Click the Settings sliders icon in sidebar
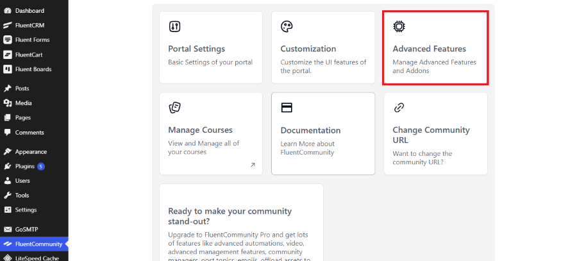This screenshot has height=261, width=577. coord(7,210)
